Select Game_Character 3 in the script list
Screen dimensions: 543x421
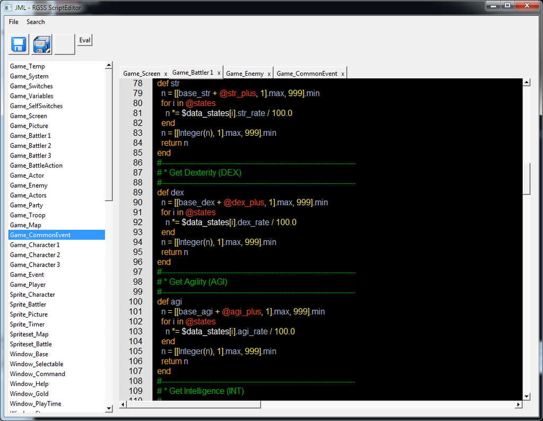click(56, 265)
